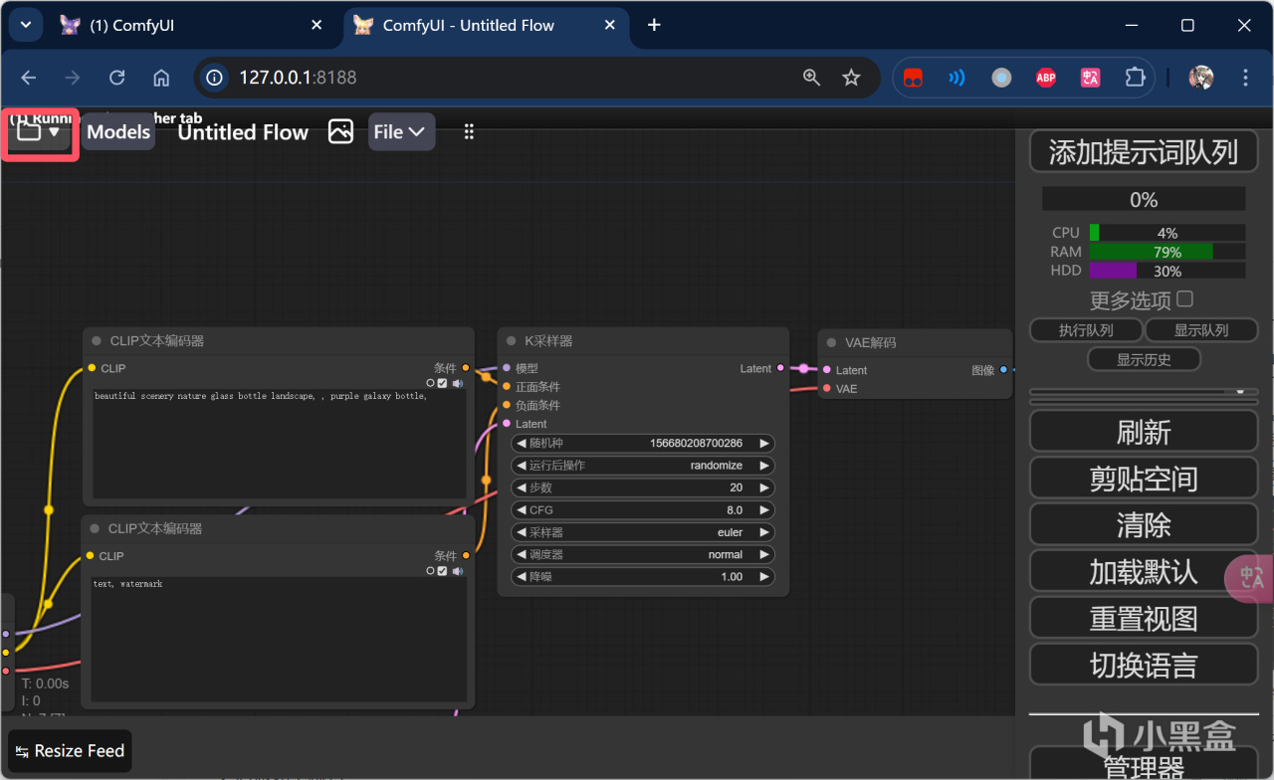The image size is (1274, 780).
Task: Change the 采样器 euler sampler selection
Action: coord(643,532)
